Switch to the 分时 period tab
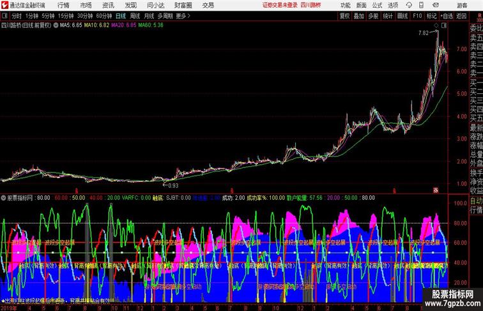This screenshot has width=483, height=311. coord(17,16)
